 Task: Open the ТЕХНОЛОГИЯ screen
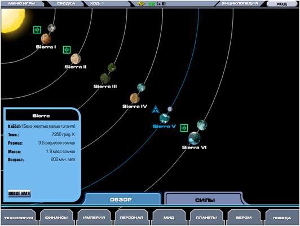pos(19,218)
